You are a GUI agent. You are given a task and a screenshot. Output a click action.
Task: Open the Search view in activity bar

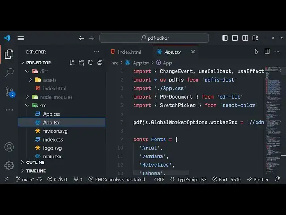[x=9, y=73]
